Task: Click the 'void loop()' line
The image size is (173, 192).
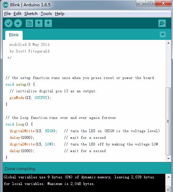Action: (19, 124)
